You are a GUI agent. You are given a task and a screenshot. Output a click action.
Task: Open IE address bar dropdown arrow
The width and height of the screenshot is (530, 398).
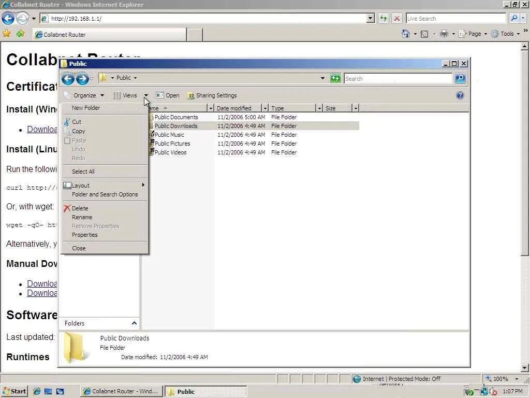371,18
